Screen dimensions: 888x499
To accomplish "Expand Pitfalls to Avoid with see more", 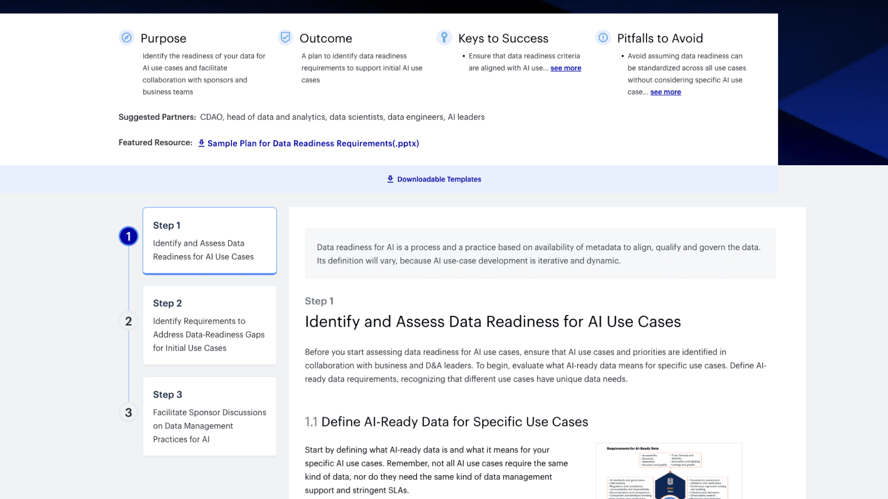I will pyautogui.click(x=665, y=92).
